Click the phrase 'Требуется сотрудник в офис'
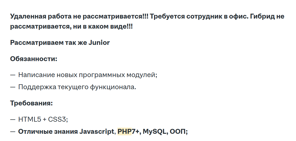 [198, 17]
